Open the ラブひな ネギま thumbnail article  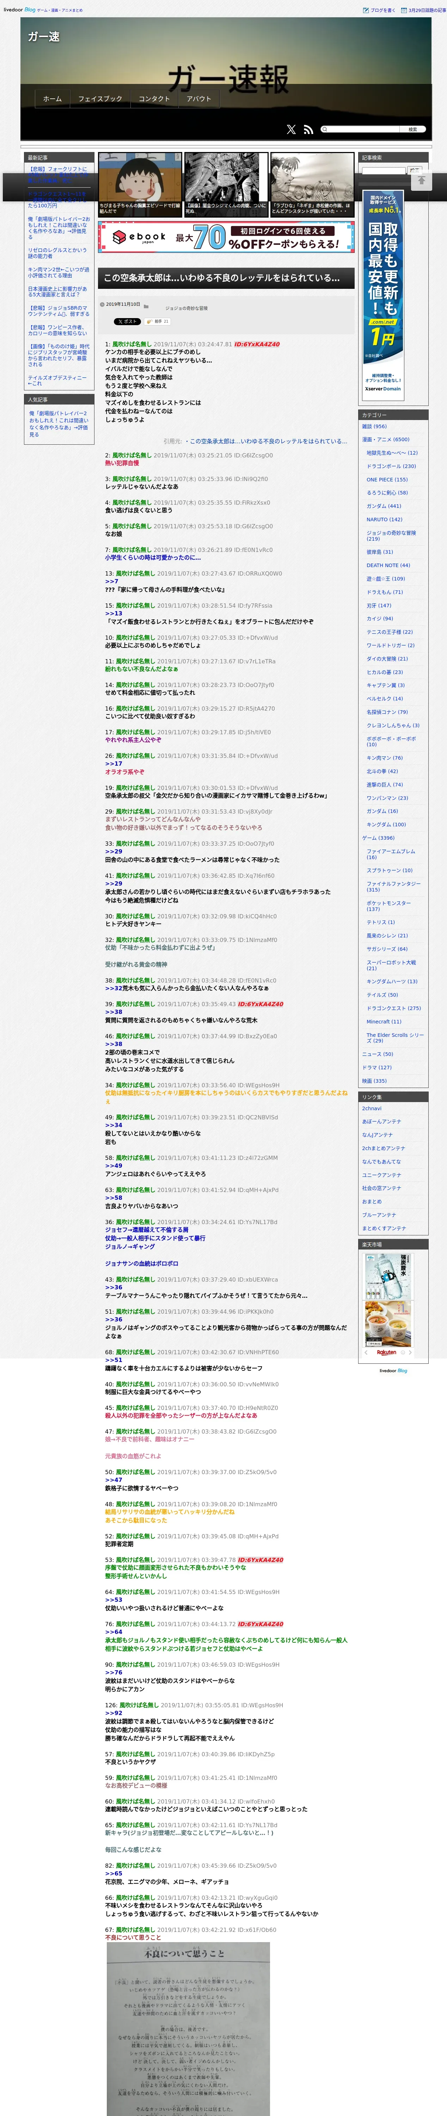[312, 184]
